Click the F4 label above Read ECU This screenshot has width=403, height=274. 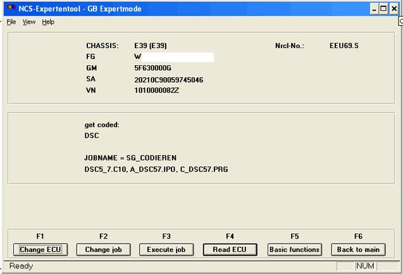pos(230,236)
